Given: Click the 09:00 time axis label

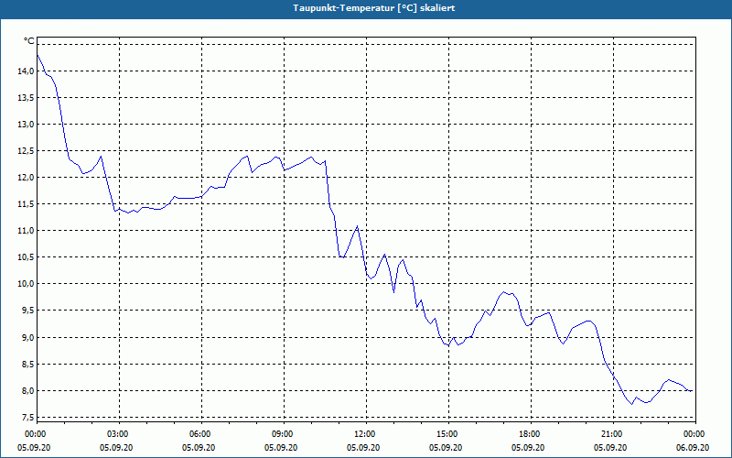Looking at the screenshot, I should tap(284, 434).
